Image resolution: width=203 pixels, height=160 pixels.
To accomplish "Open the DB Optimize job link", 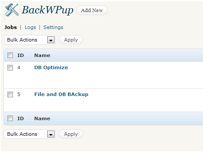I will point(51,67).
